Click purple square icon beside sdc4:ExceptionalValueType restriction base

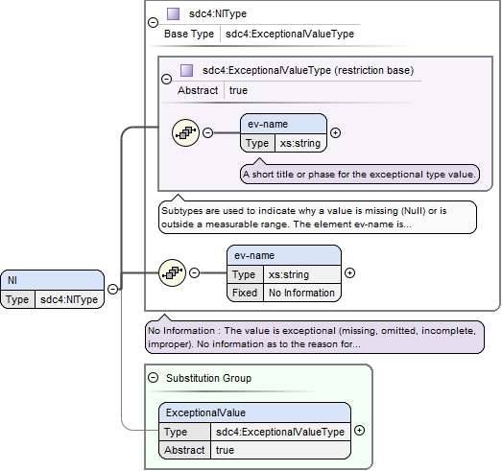[186, 70]
